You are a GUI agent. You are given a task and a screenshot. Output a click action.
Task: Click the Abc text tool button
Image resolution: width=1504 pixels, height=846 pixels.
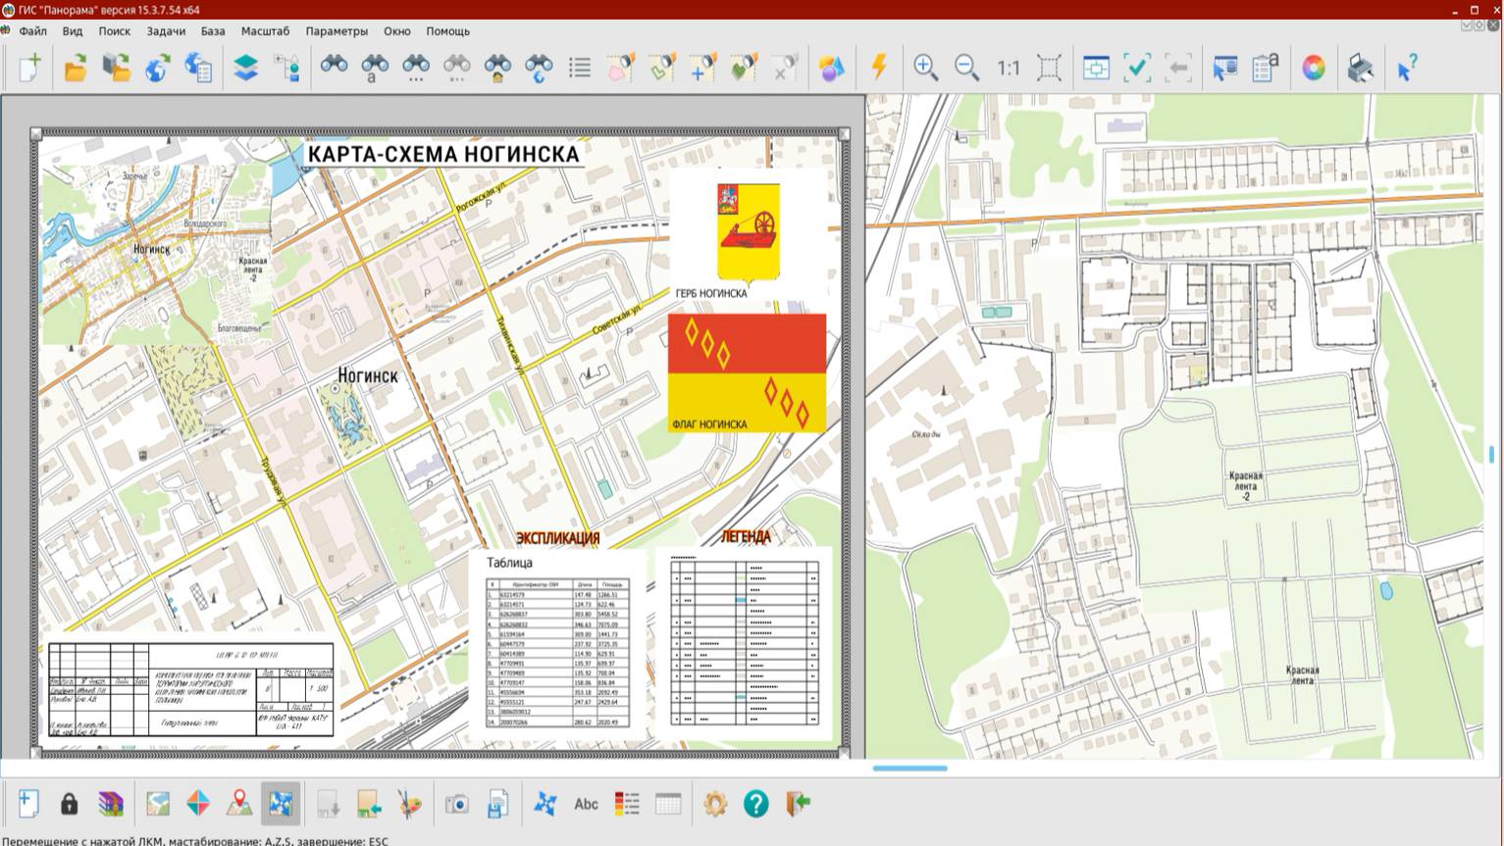(586, 804)
